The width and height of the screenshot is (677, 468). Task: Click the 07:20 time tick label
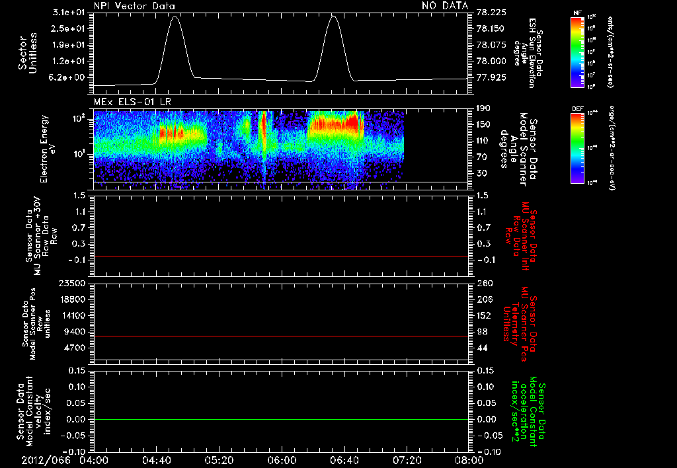pyautogui.click(x=407, y=461)
